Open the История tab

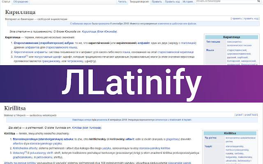point(188,2)
